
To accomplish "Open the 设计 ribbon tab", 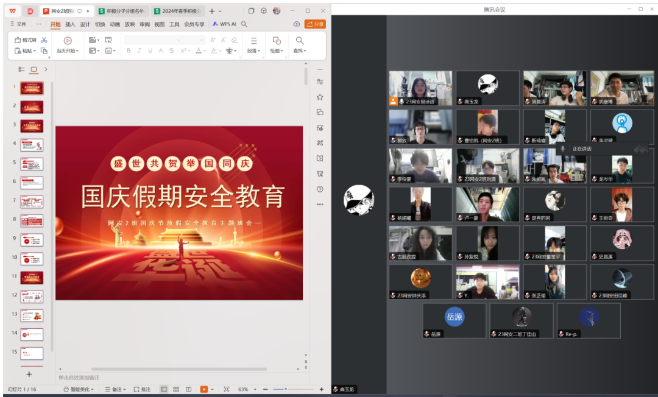I will point(85,24).
